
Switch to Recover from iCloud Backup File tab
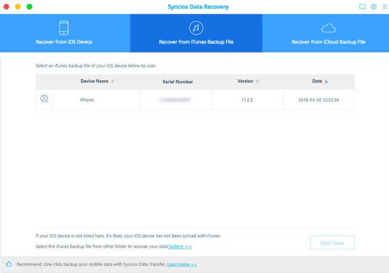click(x=328, y=42)
